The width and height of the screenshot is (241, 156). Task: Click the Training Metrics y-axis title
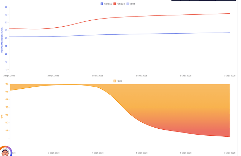click(2, 40)
